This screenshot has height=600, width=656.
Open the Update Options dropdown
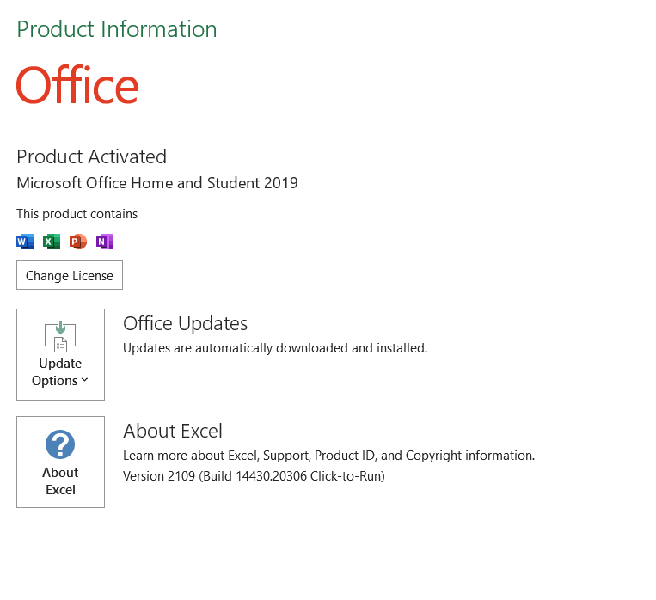tap(61, 354)
